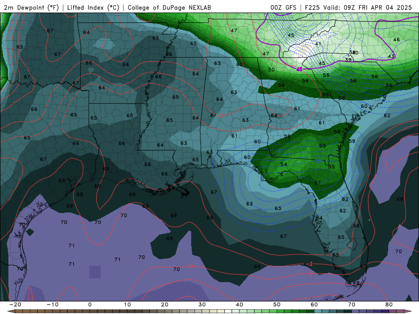Click the "20" color scale label
The height and width of the screenshot is (314, 419).
tap(164, 305)
